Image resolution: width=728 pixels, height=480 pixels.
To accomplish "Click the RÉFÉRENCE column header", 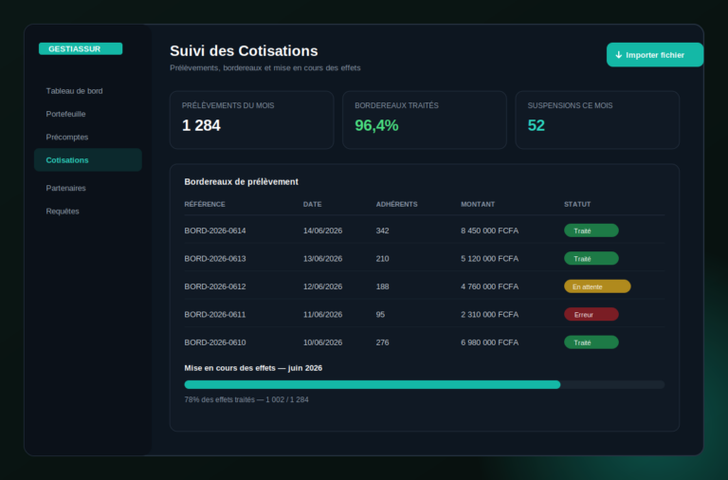I will [x=205, y=205].
